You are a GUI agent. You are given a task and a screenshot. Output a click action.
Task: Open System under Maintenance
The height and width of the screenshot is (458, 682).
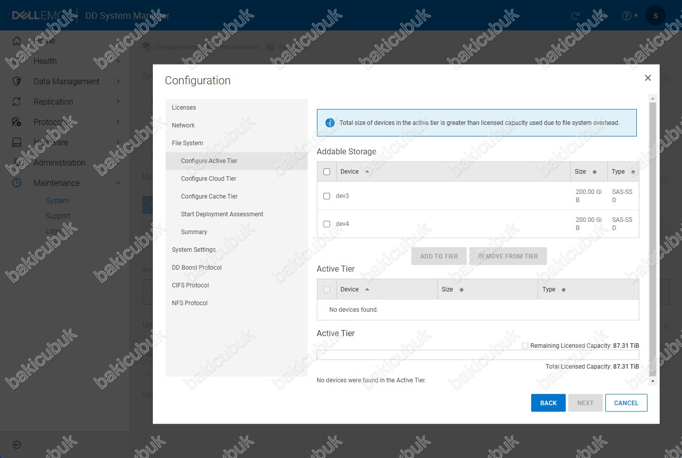tap(57, 201)
